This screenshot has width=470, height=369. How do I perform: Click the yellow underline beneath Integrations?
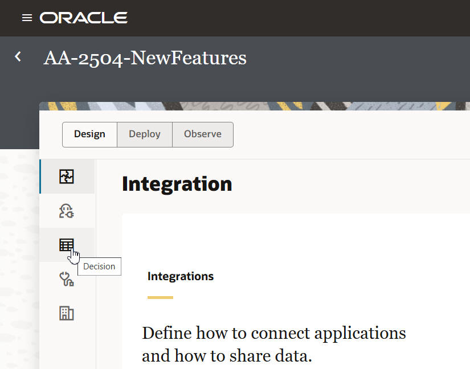[x=160, y=297]
